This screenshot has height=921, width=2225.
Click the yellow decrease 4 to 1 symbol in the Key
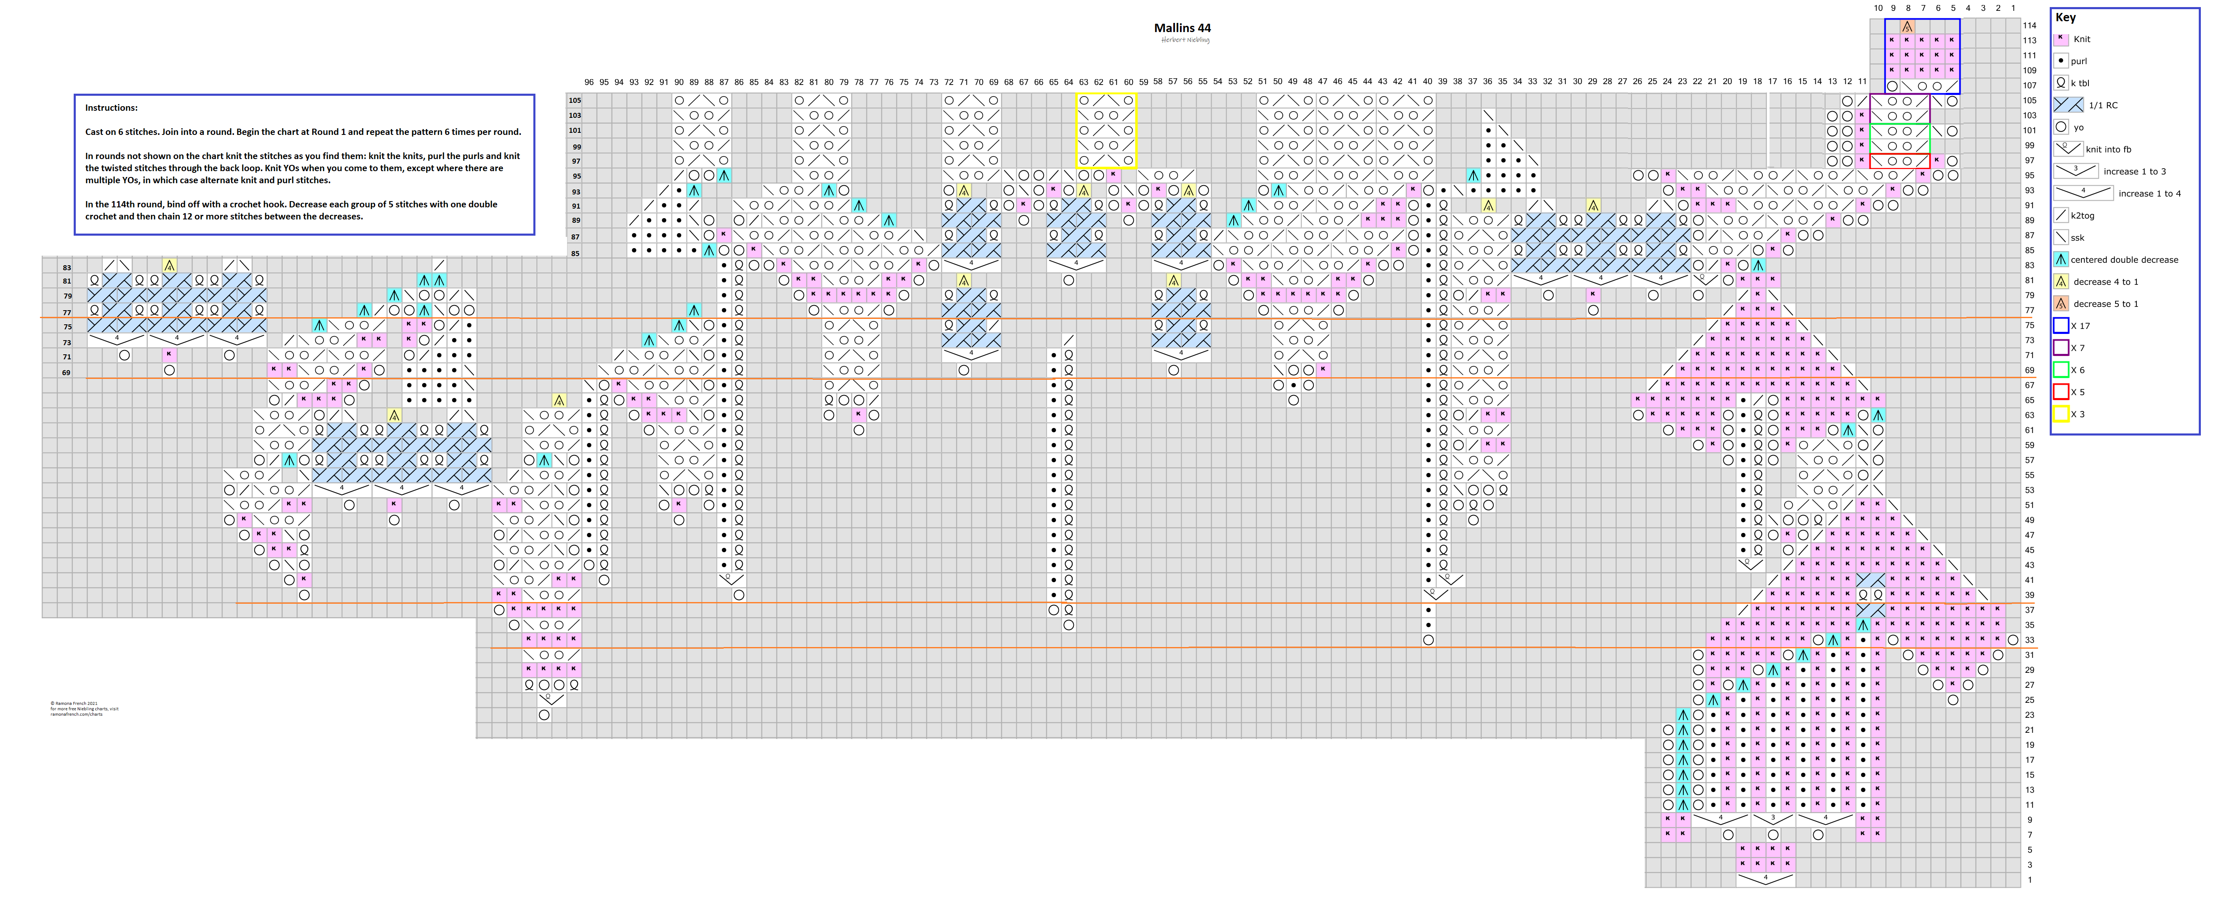click(2061, 281)
